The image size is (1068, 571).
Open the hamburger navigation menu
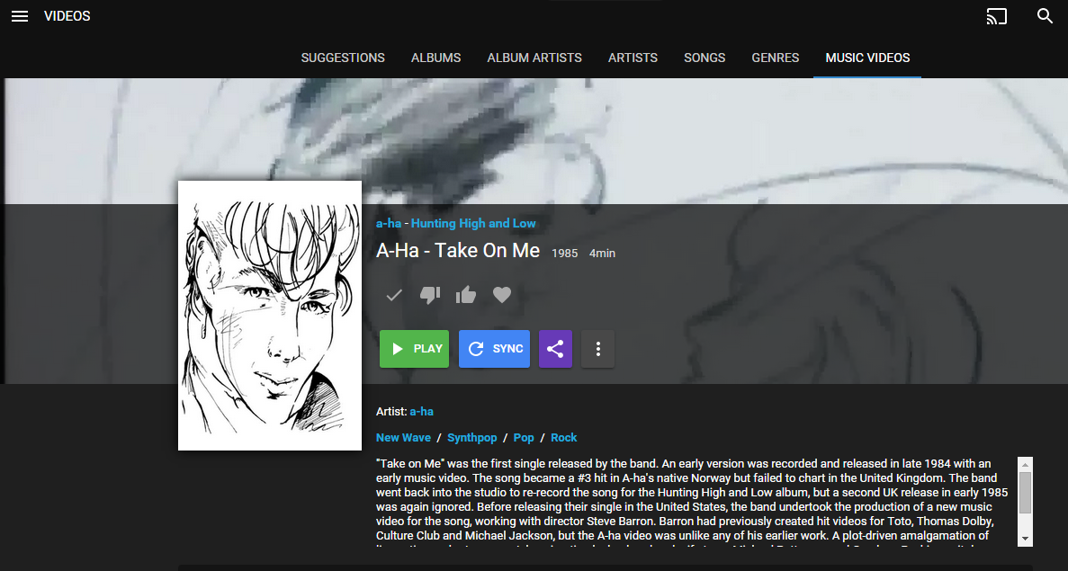coord(20,16)
